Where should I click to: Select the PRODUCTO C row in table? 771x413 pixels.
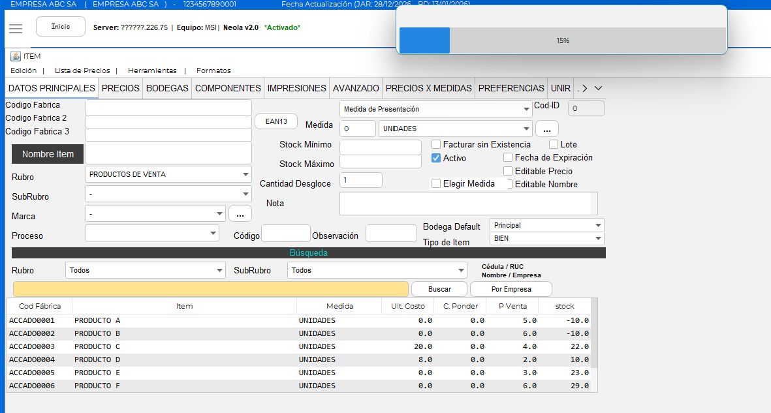97,346
